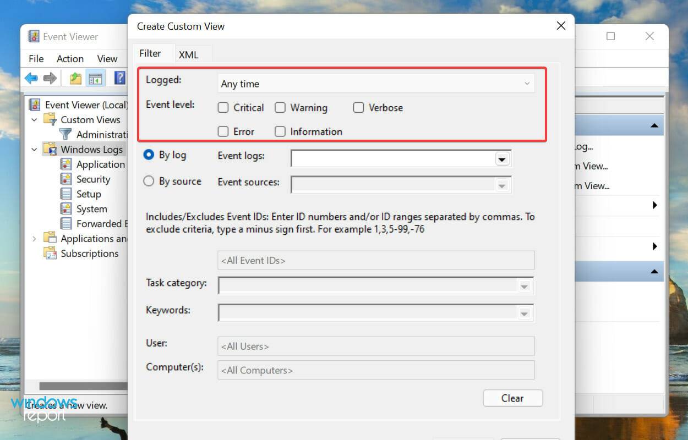Switch to the XML tab
The width and height of the screenshot is (688, 440).
click(189, 54)
